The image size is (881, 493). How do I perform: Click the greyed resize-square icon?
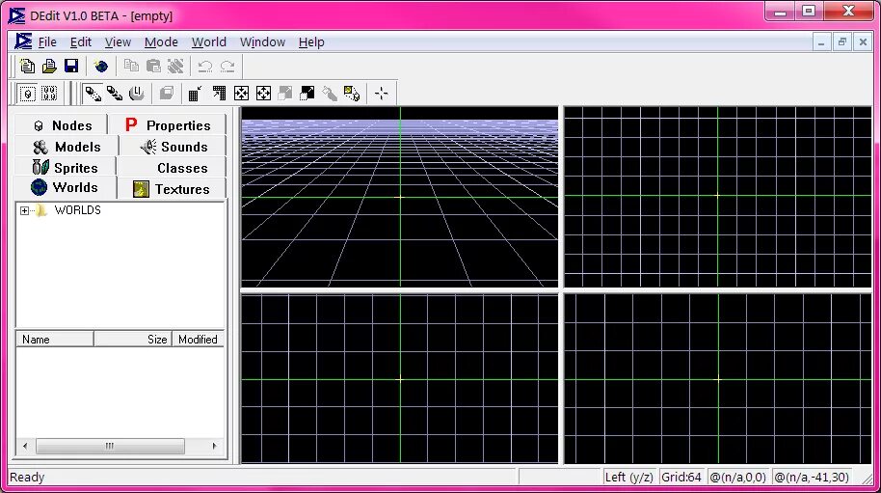click(x=285, y=94)
